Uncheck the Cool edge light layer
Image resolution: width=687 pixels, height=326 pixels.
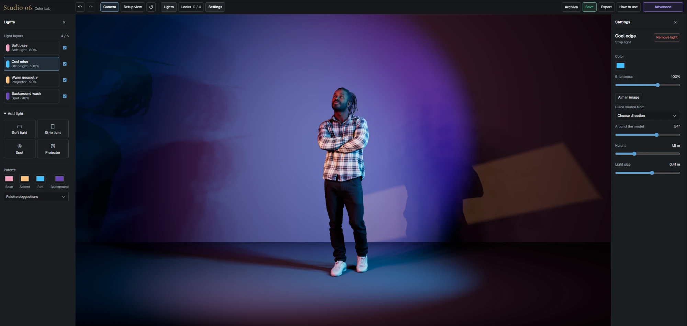tap(65, 64)
